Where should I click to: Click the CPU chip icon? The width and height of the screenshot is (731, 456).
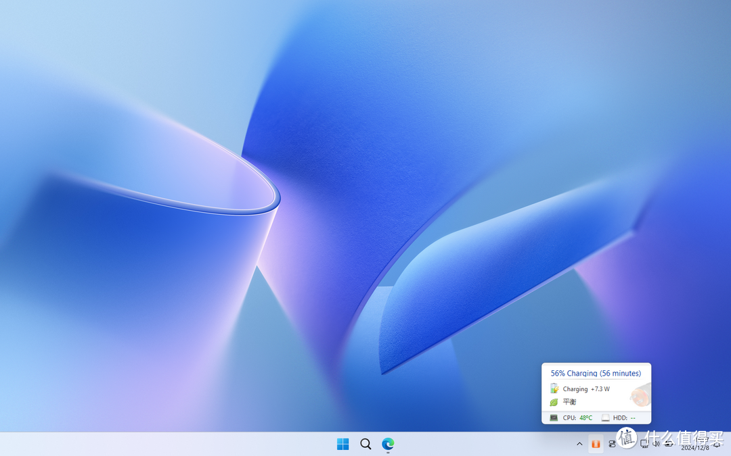tap(554, 418)
